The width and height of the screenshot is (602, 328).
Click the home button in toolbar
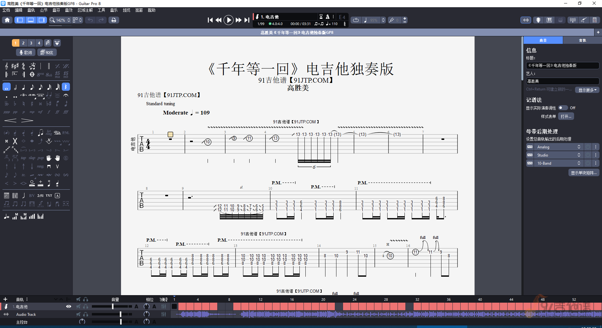(x=7, y=20)
